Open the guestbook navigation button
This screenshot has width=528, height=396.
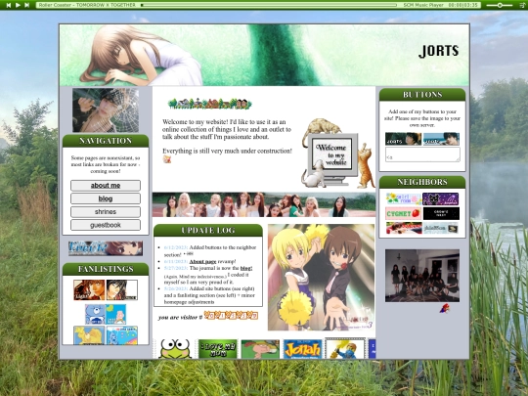(x=106, y=225)
